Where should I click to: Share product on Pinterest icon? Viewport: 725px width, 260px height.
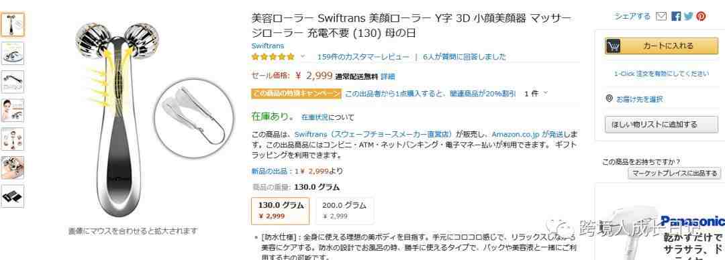tap(701, 16)
